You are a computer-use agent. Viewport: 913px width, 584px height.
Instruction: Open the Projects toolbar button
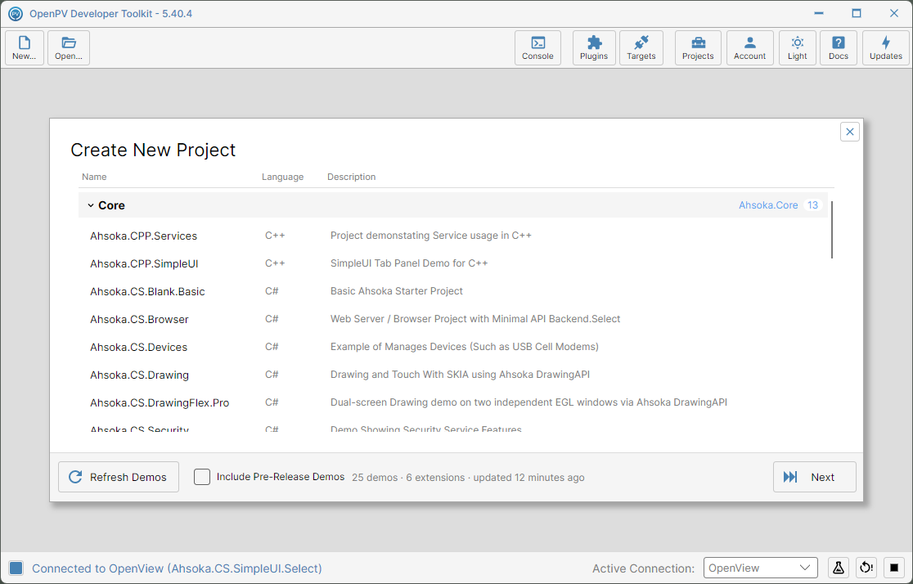point(698,47)
